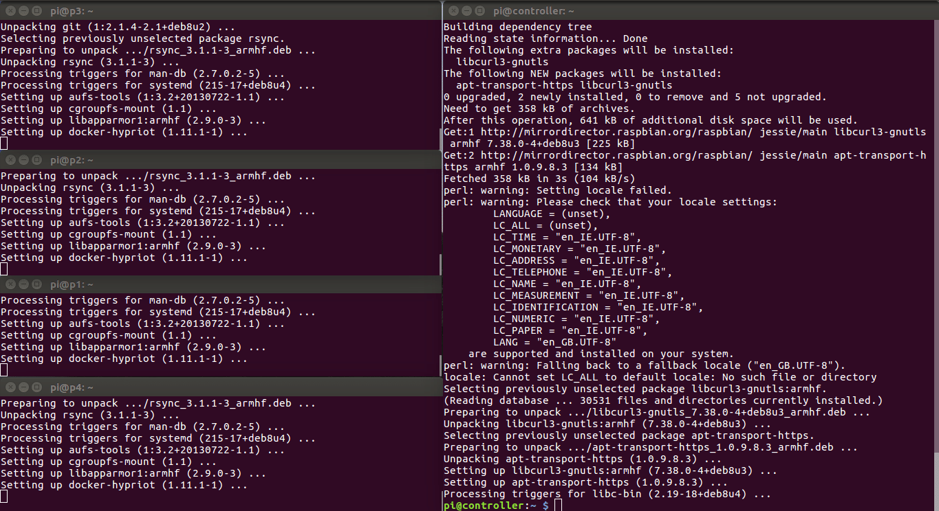Click 'LANGUAGE = (unset),' line

(x=552, y=214)
